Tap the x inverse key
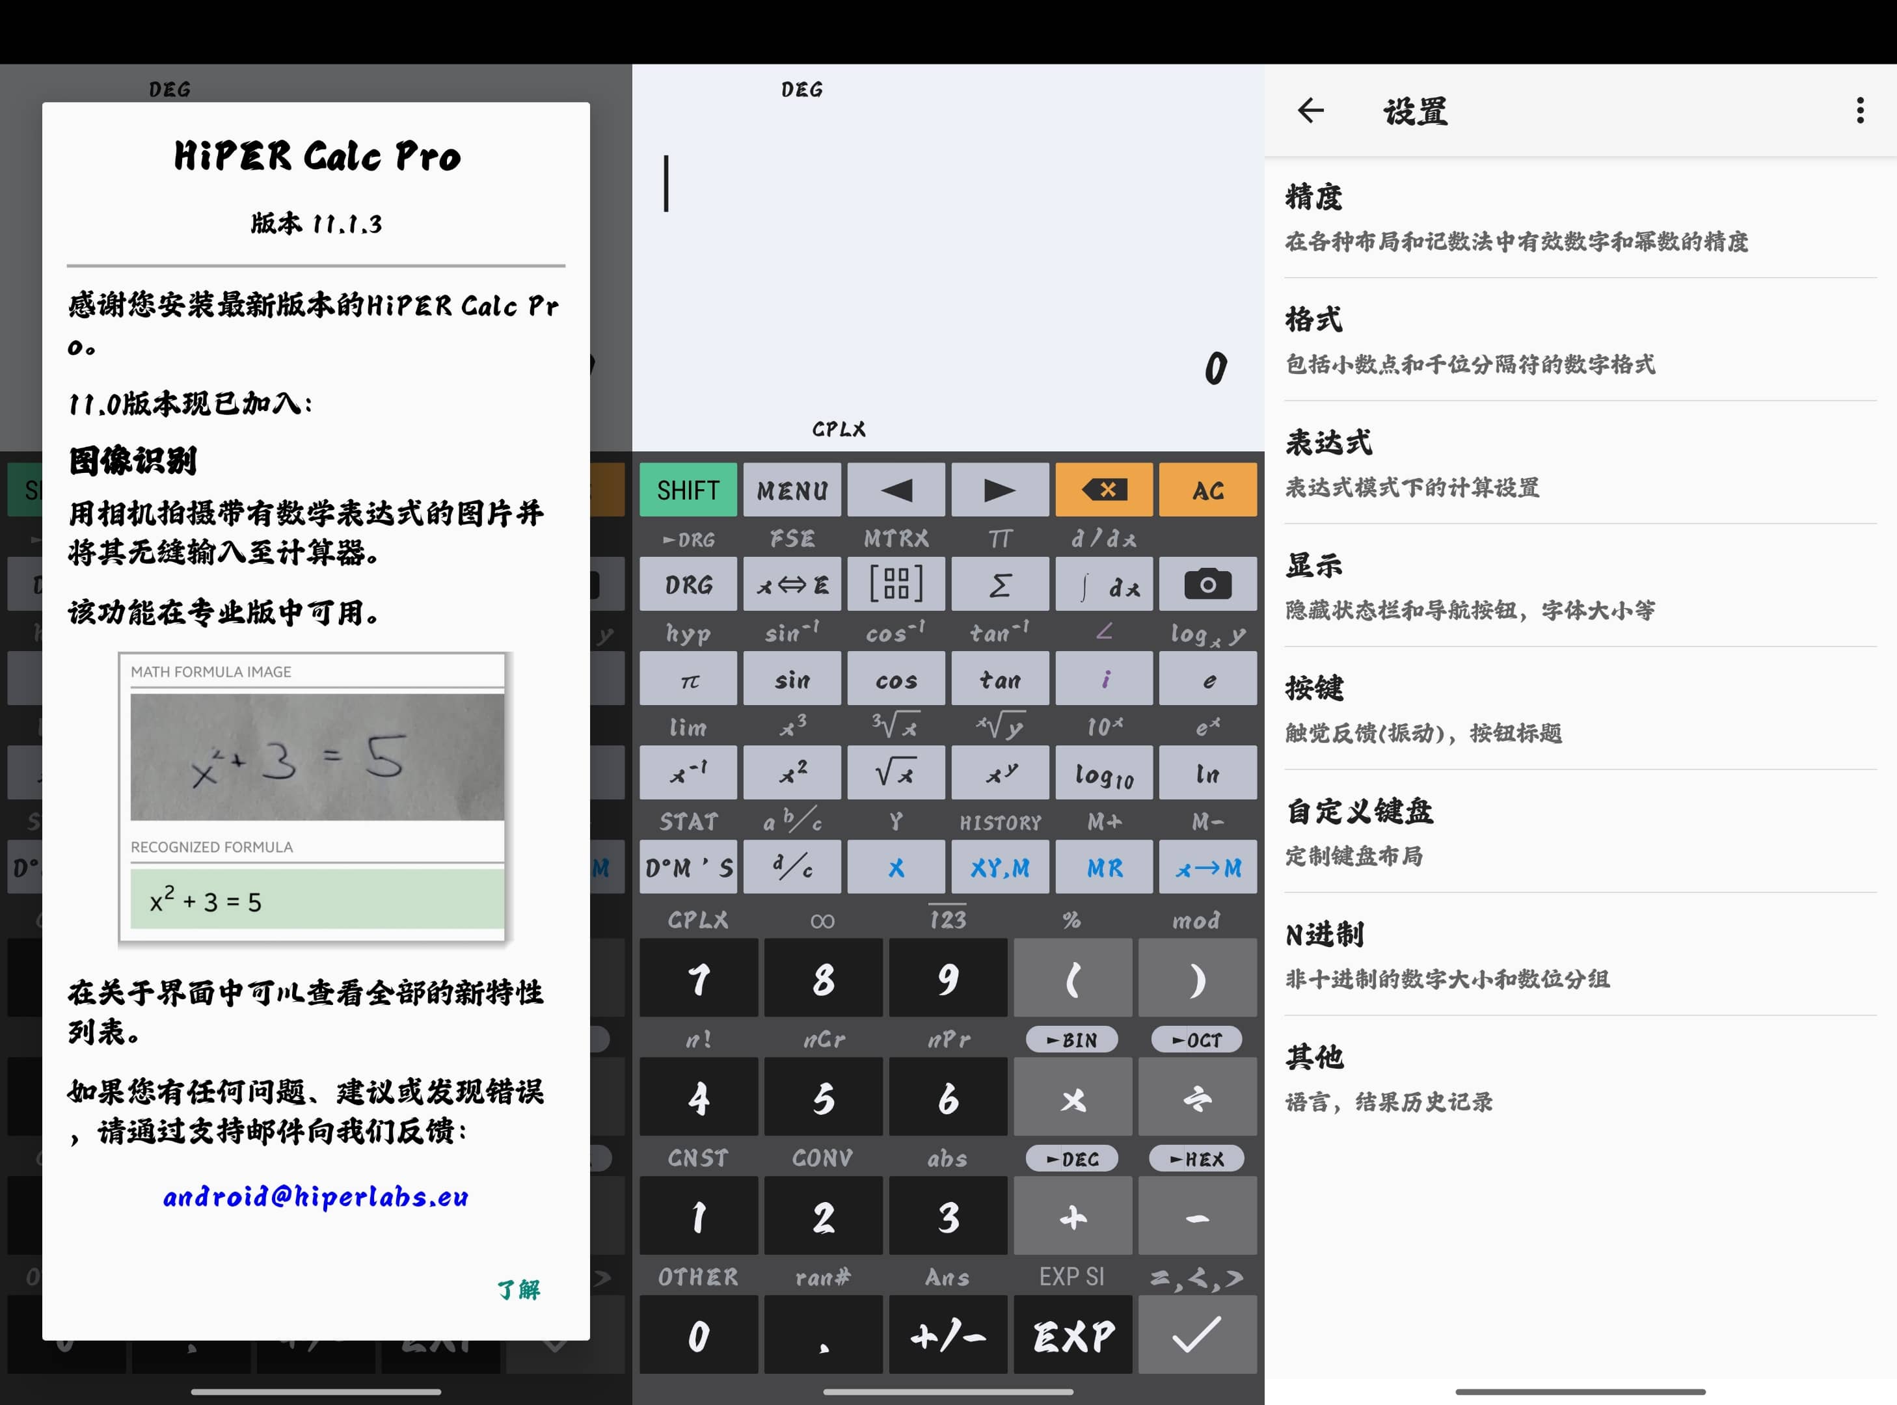The image size is (1897, 1405). tap(688, 773)
